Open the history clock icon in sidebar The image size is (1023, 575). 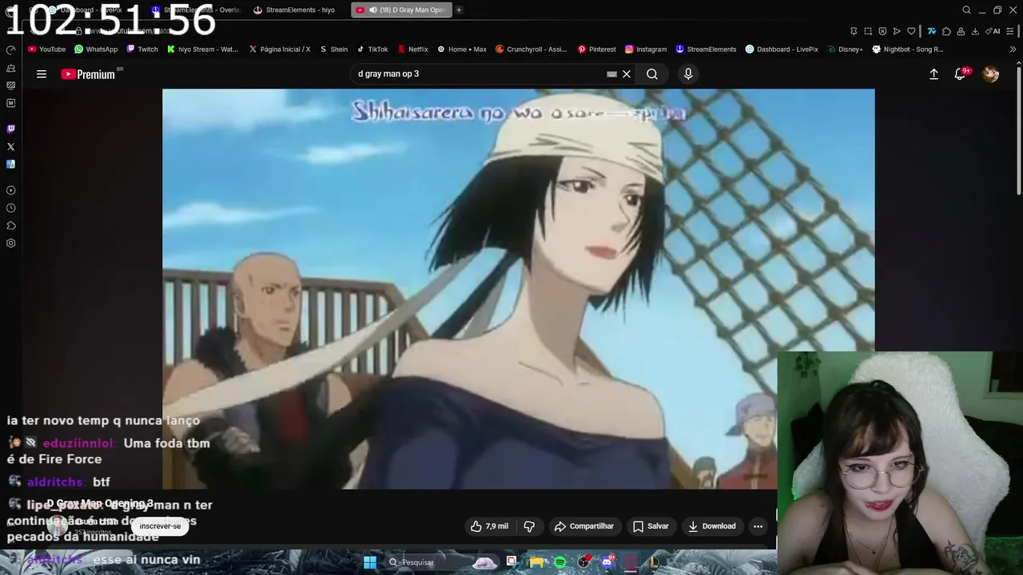click(x=10, y=208)
